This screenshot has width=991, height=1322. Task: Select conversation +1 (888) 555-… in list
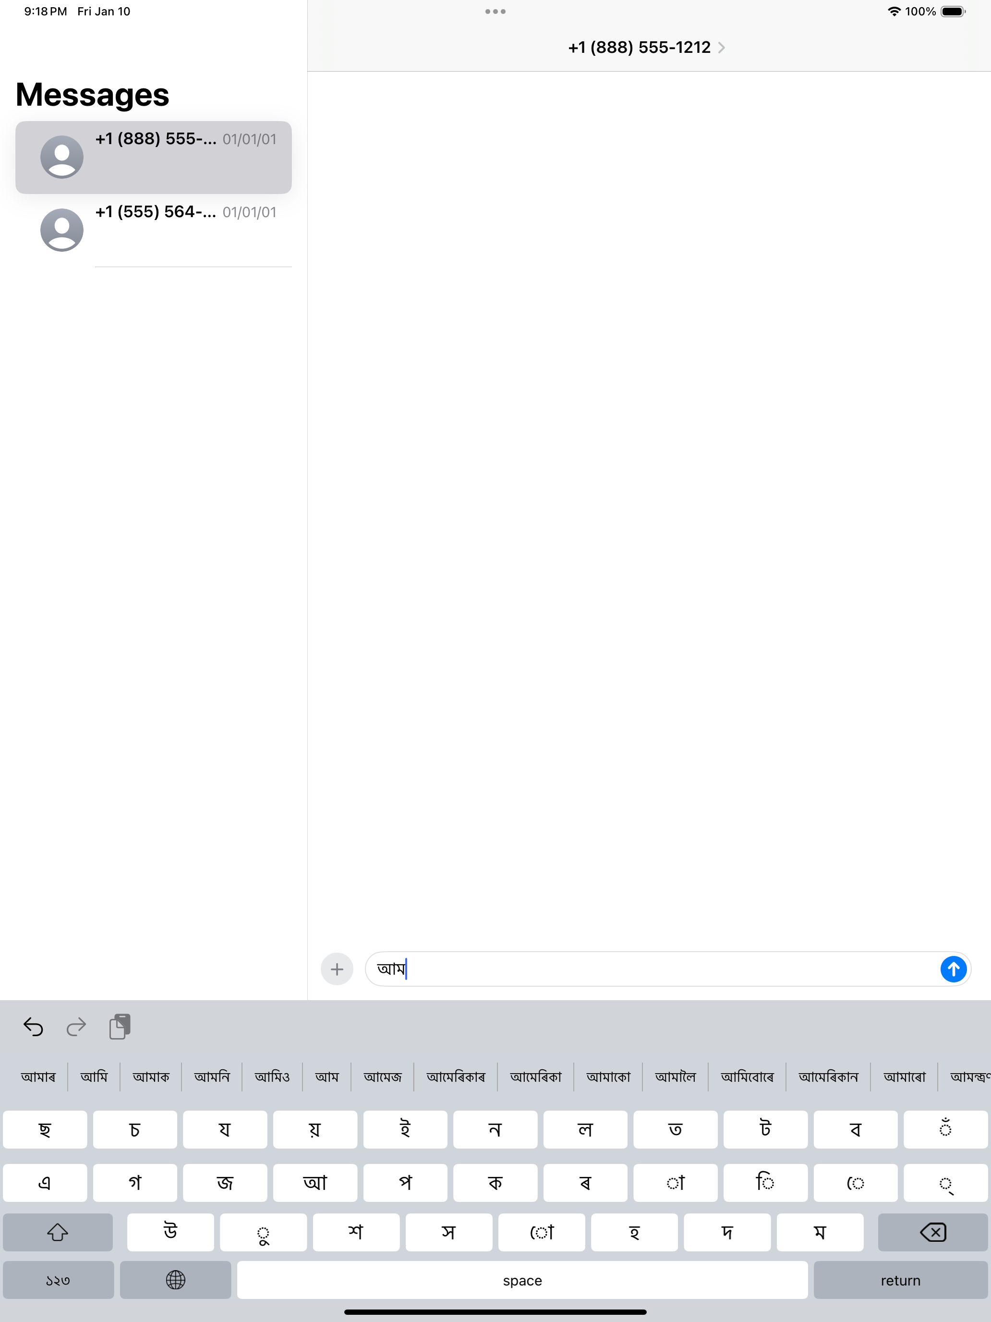[154, 157]
